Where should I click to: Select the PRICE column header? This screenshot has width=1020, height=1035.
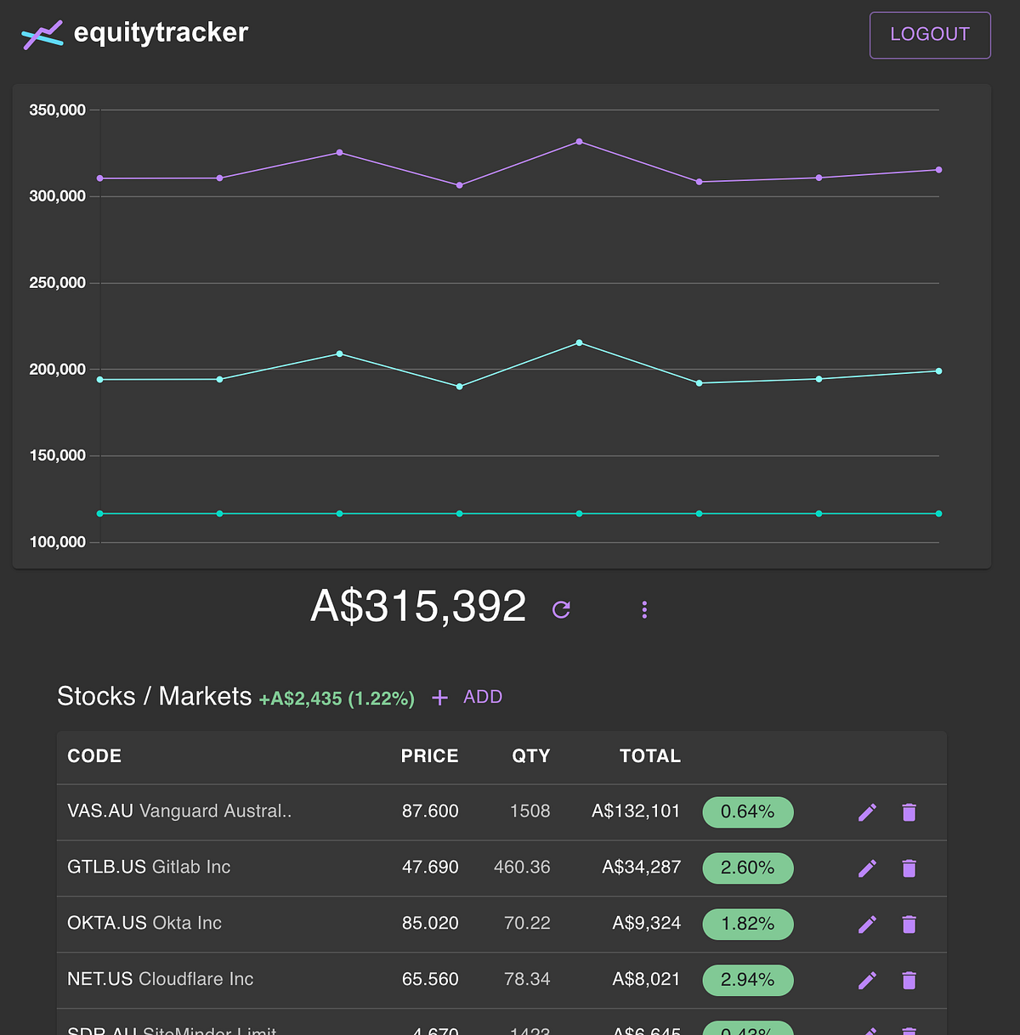pyautogui.click(x=429, y=756)
